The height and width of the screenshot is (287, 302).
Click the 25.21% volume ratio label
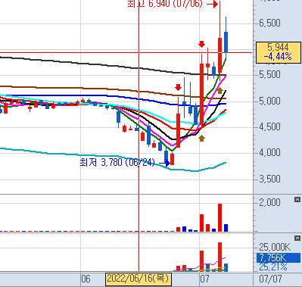[273, 267]
